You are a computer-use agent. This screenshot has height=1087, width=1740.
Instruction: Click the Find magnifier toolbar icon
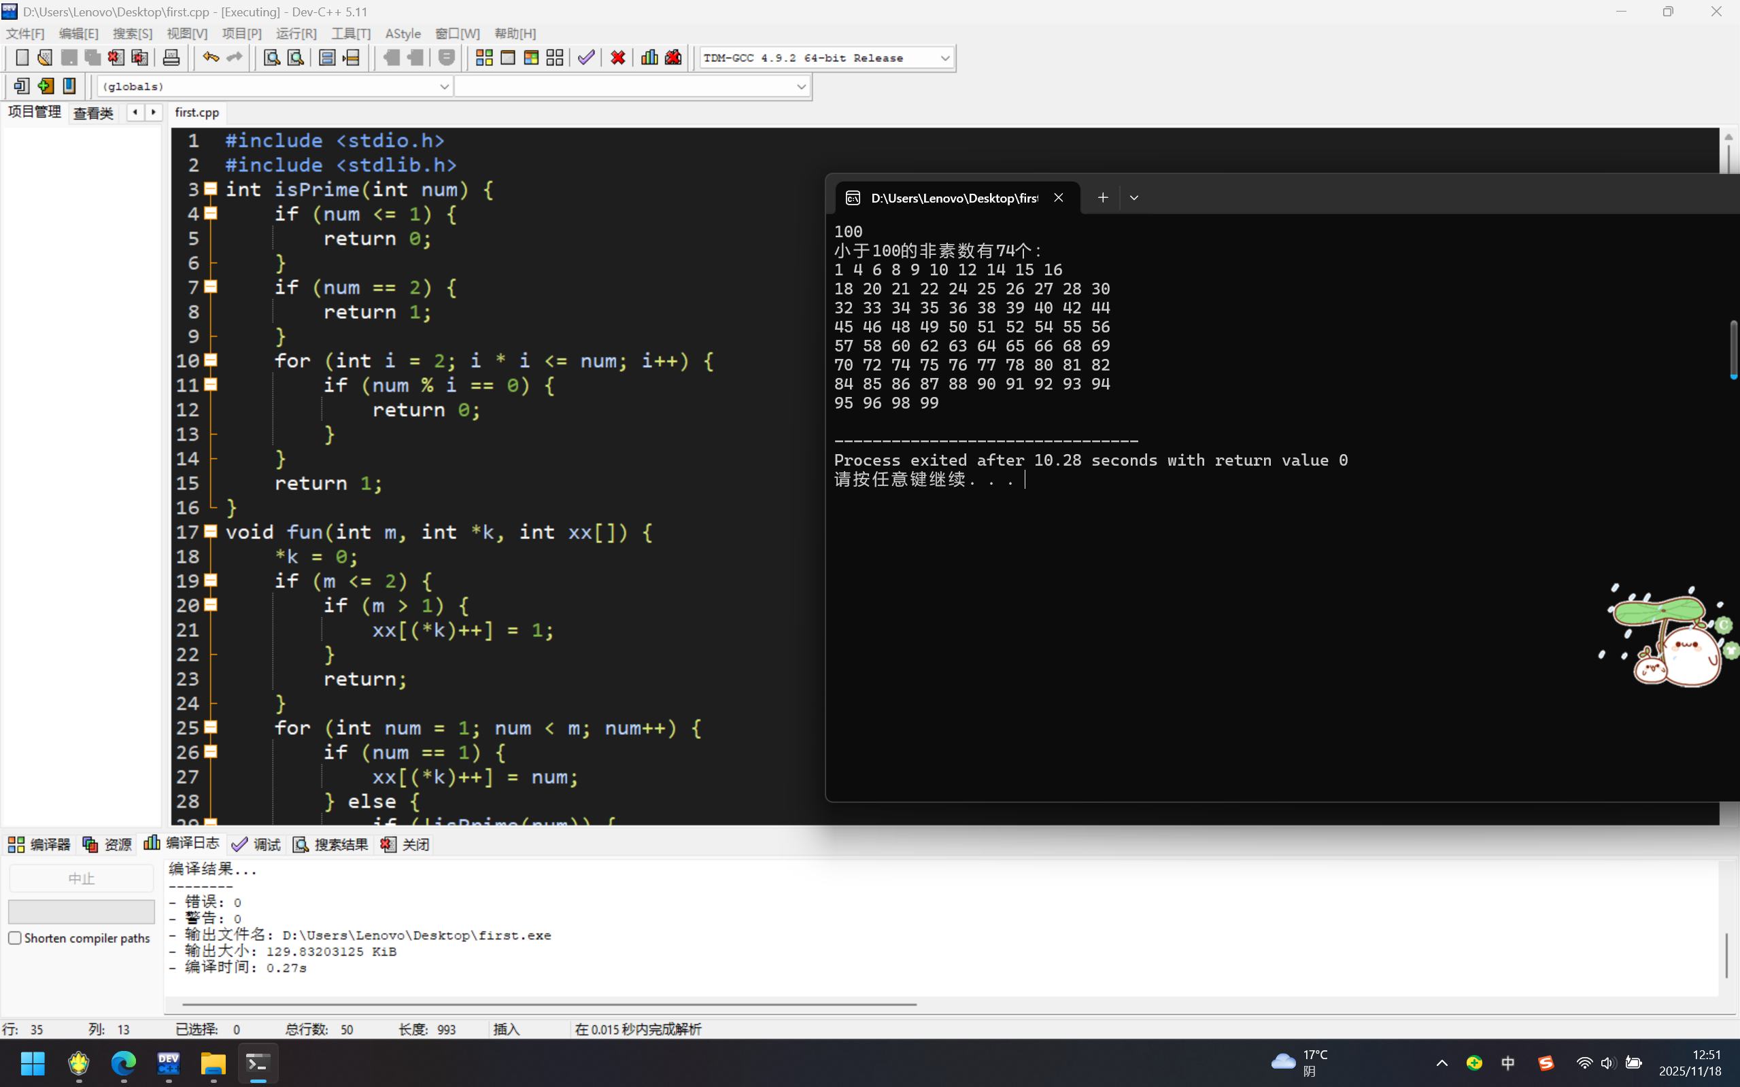point(271,58)
